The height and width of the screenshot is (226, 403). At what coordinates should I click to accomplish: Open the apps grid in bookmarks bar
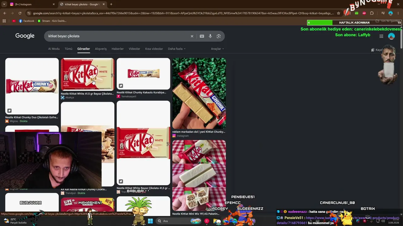(4, 21)
